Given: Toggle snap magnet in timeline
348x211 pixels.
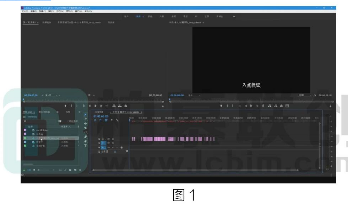Looking at the screenshot, I should pos(101,120).
